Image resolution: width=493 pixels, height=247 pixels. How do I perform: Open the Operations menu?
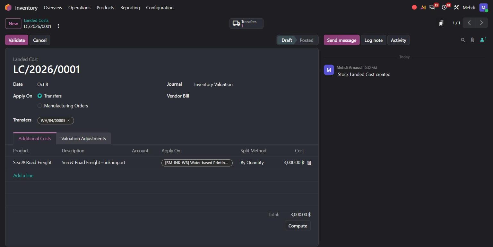click(x=79, y=8)
